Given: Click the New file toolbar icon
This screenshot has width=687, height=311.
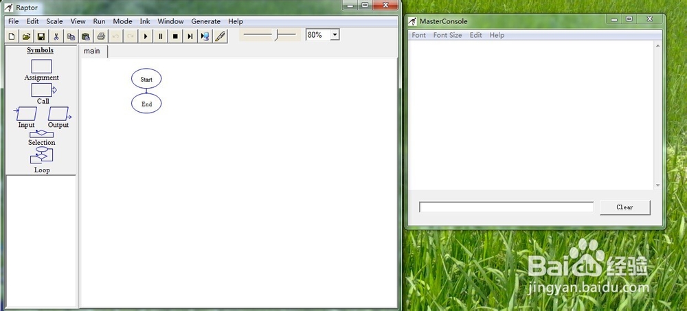Looking at the screenshot, I should (12, 36).
